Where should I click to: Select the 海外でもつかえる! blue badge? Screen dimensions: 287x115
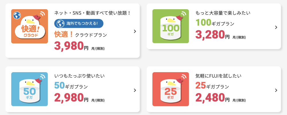79,24
